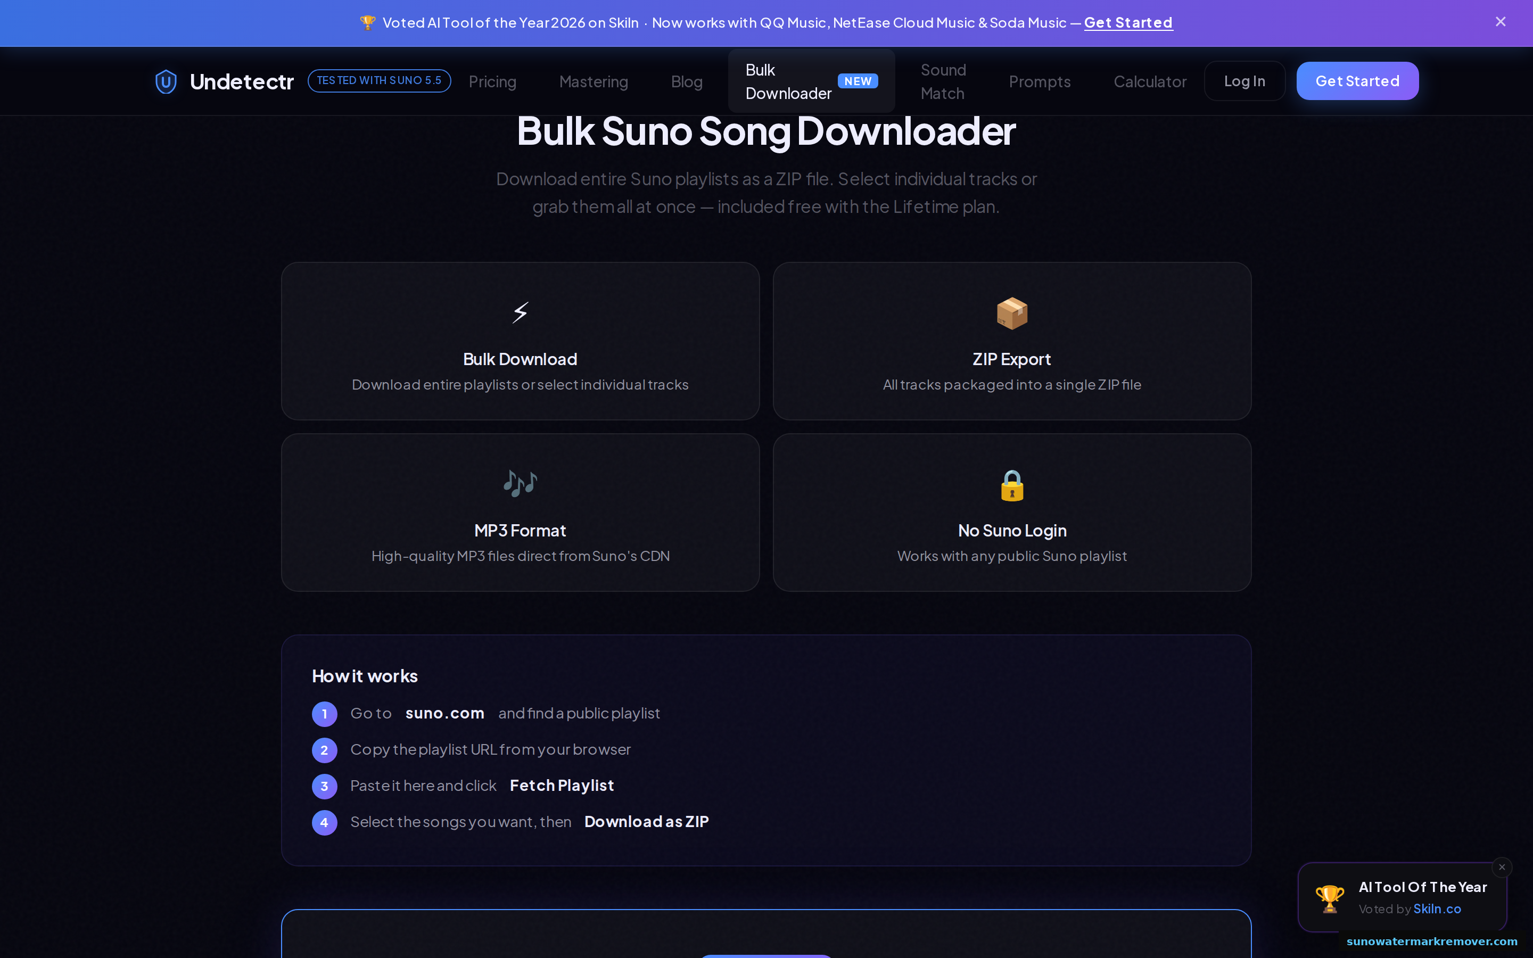Click the AI Tool Of The Year title
Image resolution: width=1533 pixels, height=958 pixels.
pyautogui.click(x=1423, y=887)
